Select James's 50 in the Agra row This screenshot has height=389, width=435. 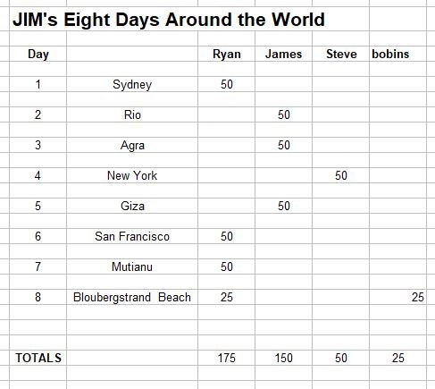point(283,145)
